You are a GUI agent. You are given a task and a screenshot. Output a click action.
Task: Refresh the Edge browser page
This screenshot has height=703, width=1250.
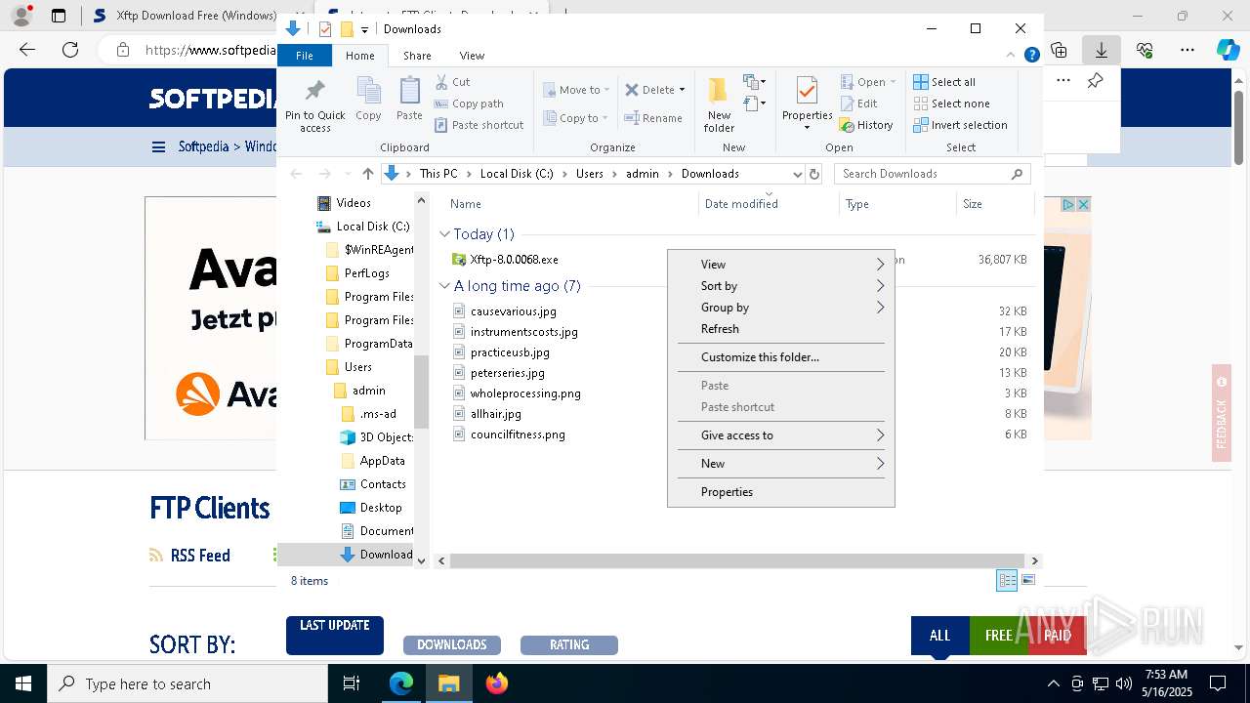pos(69,50)
